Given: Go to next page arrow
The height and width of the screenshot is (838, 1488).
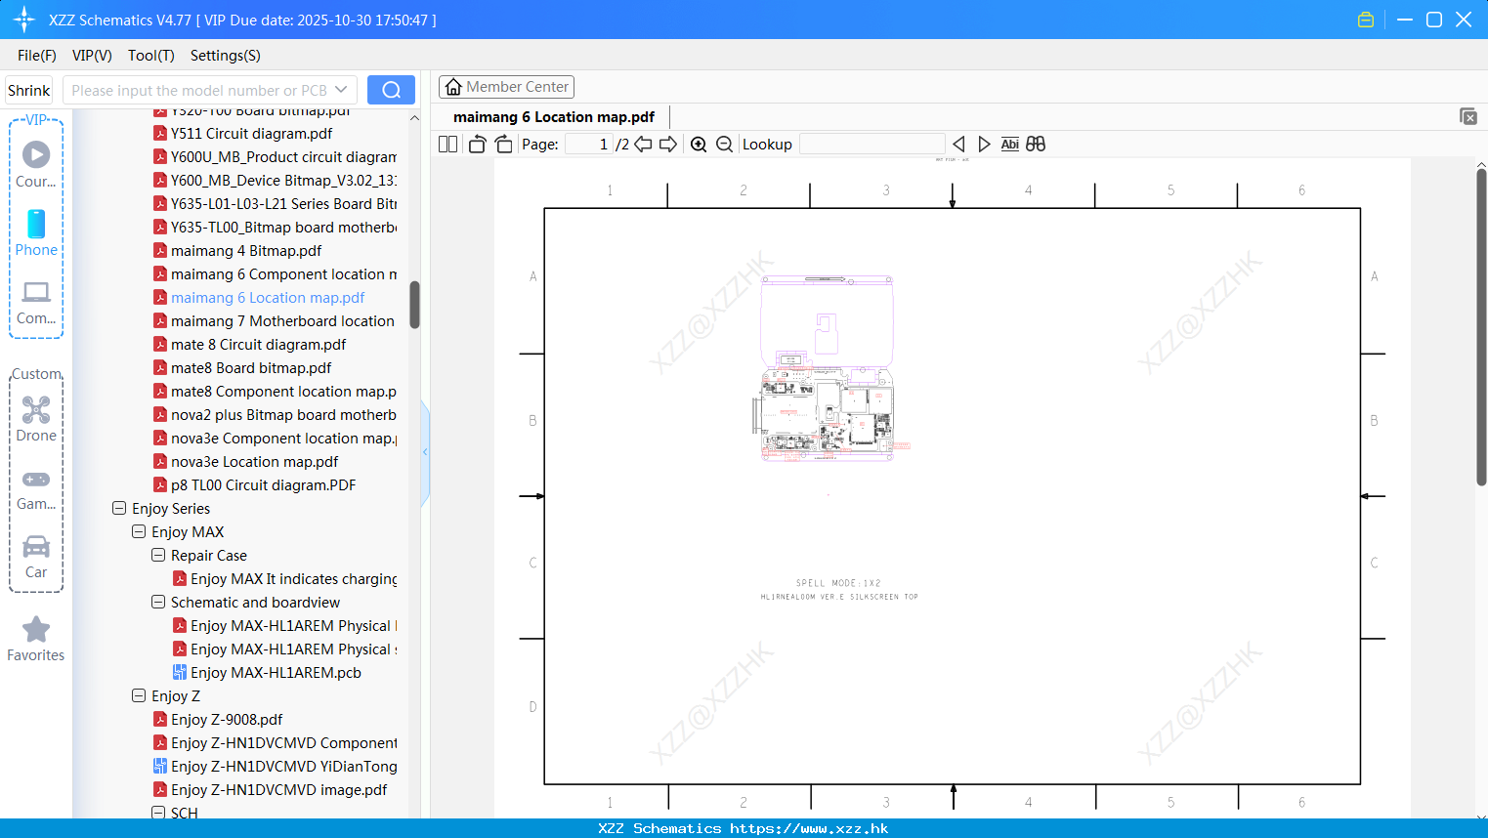Looking at the screenshot, I should (668, 144).
